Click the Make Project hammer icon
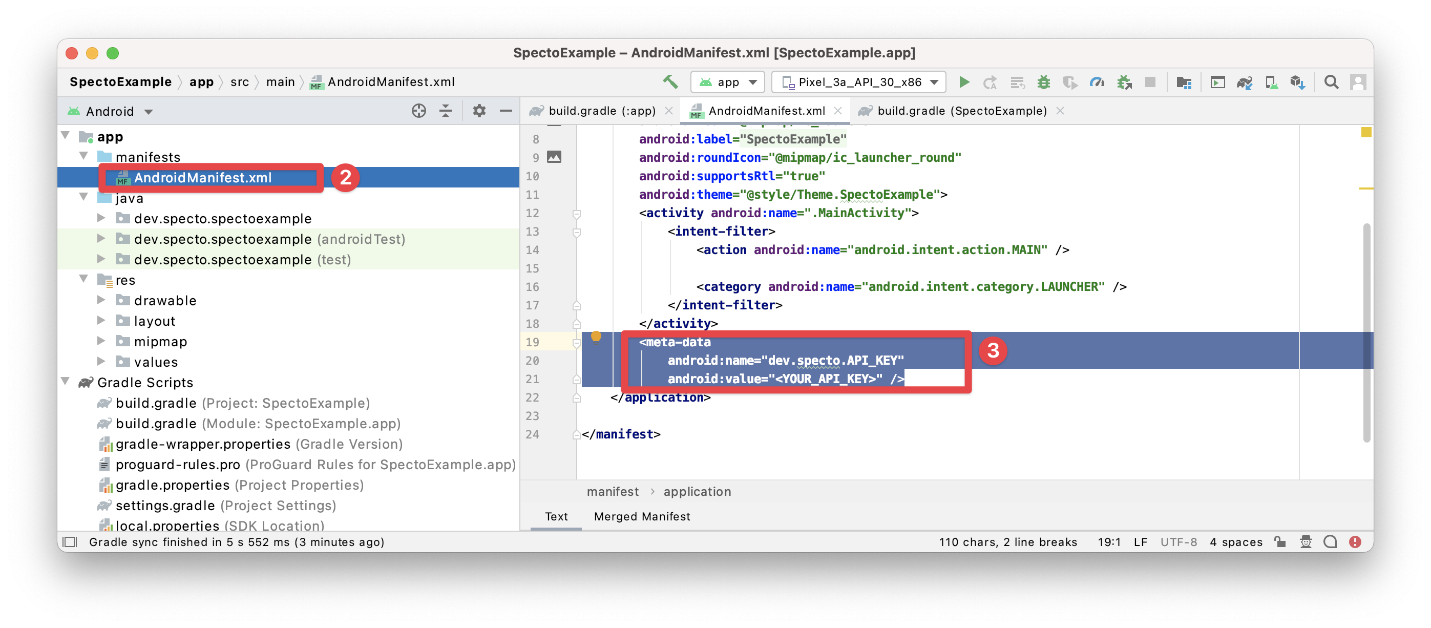This screenshot has width=1431, height=628. click(x=670, y=82)
